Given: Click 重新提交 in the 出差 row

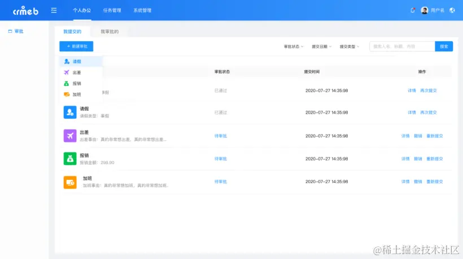Looking at the screenshot, I should pos(435,136).
